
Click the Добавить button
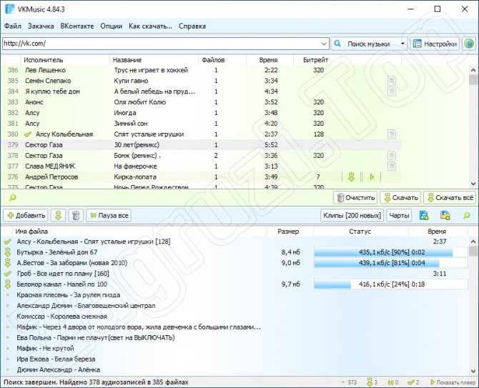click(26, 216)
